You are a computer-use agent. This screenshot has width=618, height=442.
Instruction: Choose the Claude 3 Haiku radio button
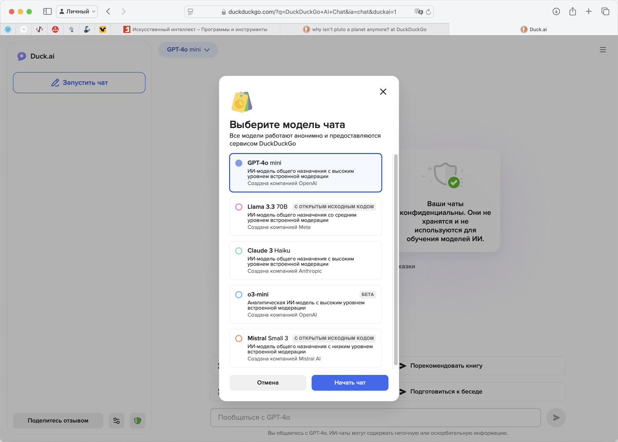[x=239, y=251]
